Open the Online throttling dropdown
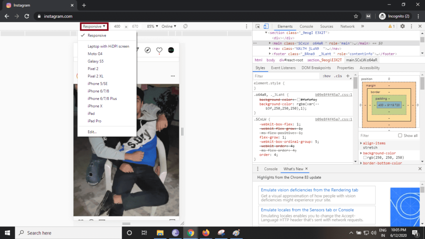The height and width of the screenshot is (239, 425). (x=169, y=26)
